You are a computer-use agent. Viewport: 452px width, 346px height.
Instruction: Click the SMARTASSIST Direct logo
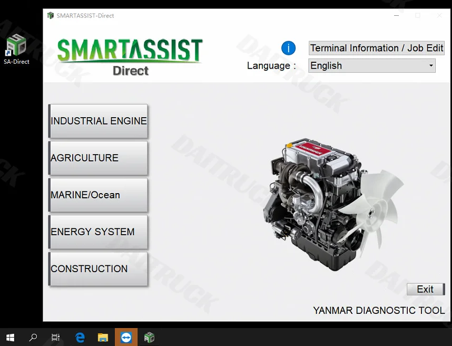(x=130, y=57)
